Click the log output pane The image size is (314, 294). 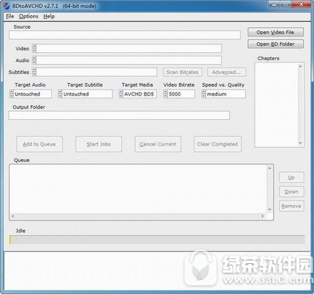click(157, 270)
